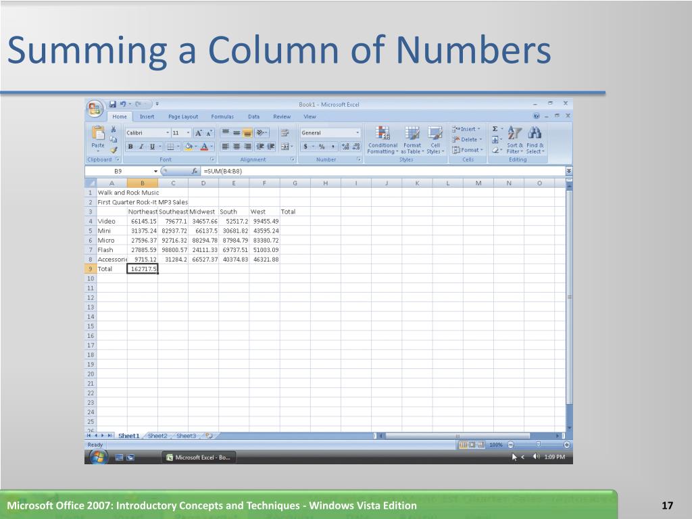Click the Increase Decimal icon
The width and height of the screenshot is (692, 519).
point(345,147)
